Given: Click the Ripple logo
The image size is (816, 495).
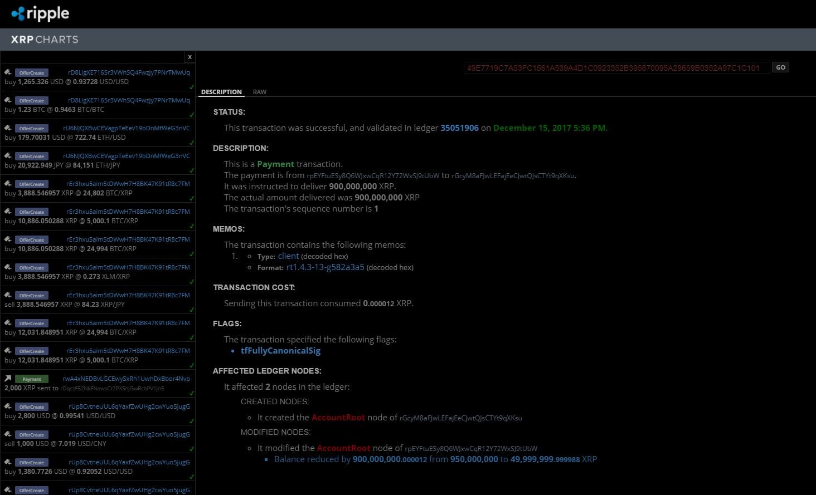Looking at the screenshot, I should pos(40,13).
